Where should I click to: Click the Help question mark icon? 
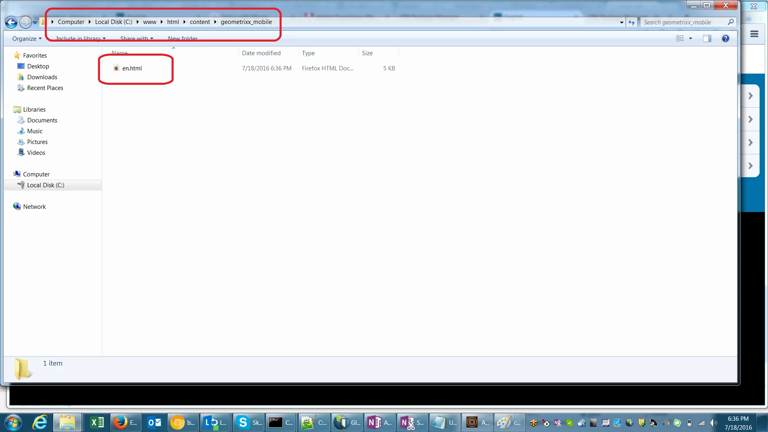tap(725, 38)
